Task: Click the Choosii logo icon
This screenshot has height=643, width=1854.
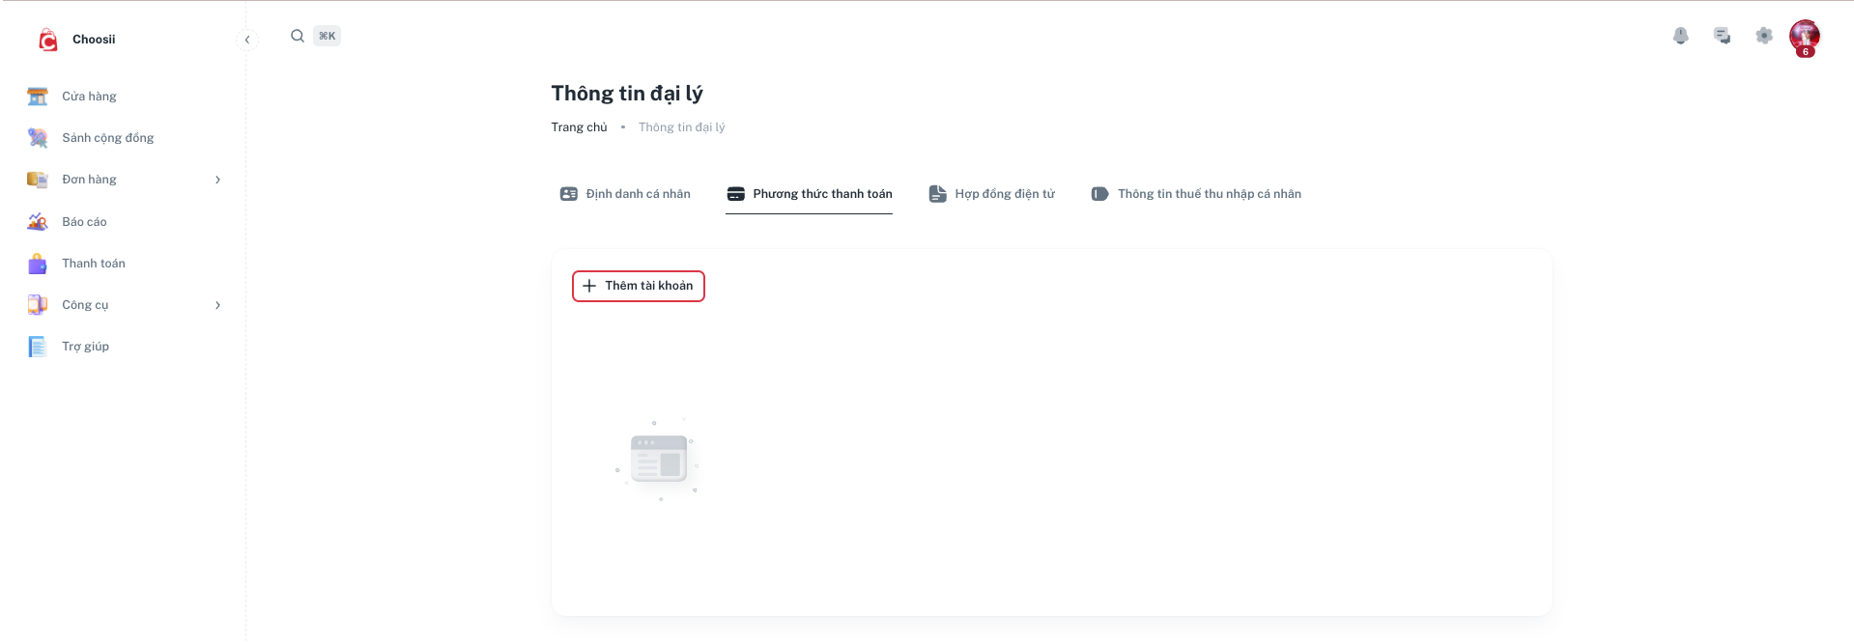Action: click(x=47, y=40)
